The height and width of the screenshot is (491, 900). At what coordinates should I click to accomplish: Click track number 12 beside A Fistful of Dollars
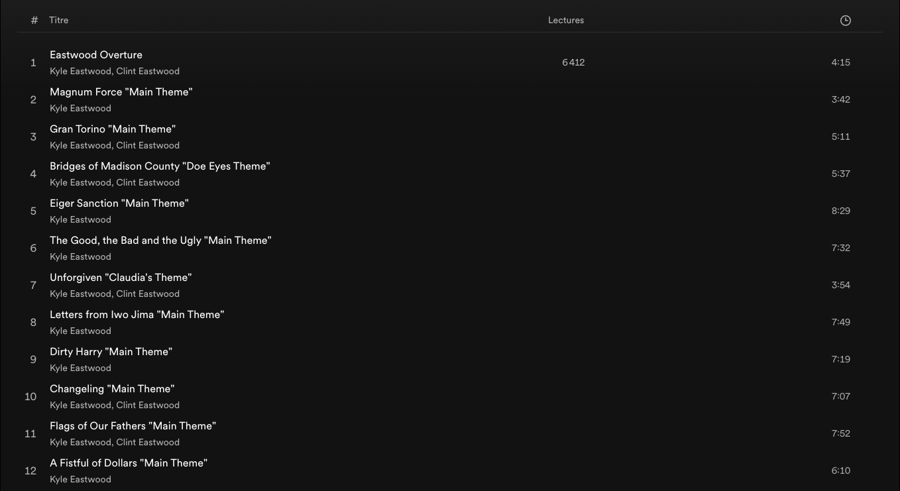click(30, 470)
